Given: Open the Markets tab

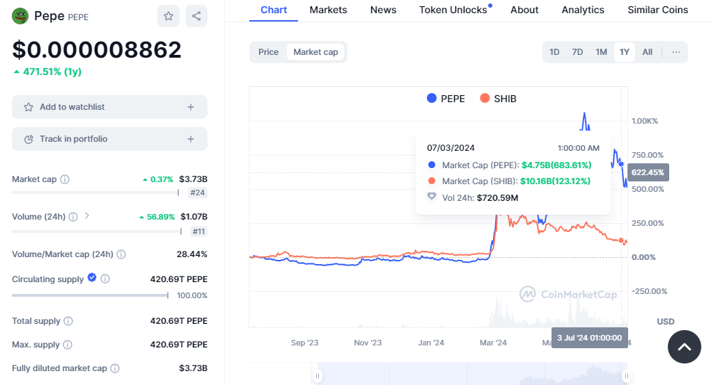Looking at the screenshot, I should click(x=328, y=10).
